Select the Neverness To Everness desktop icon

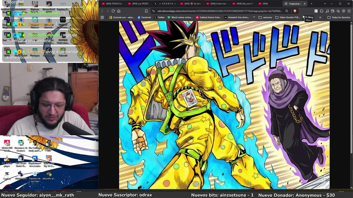[x=21, y=146]
